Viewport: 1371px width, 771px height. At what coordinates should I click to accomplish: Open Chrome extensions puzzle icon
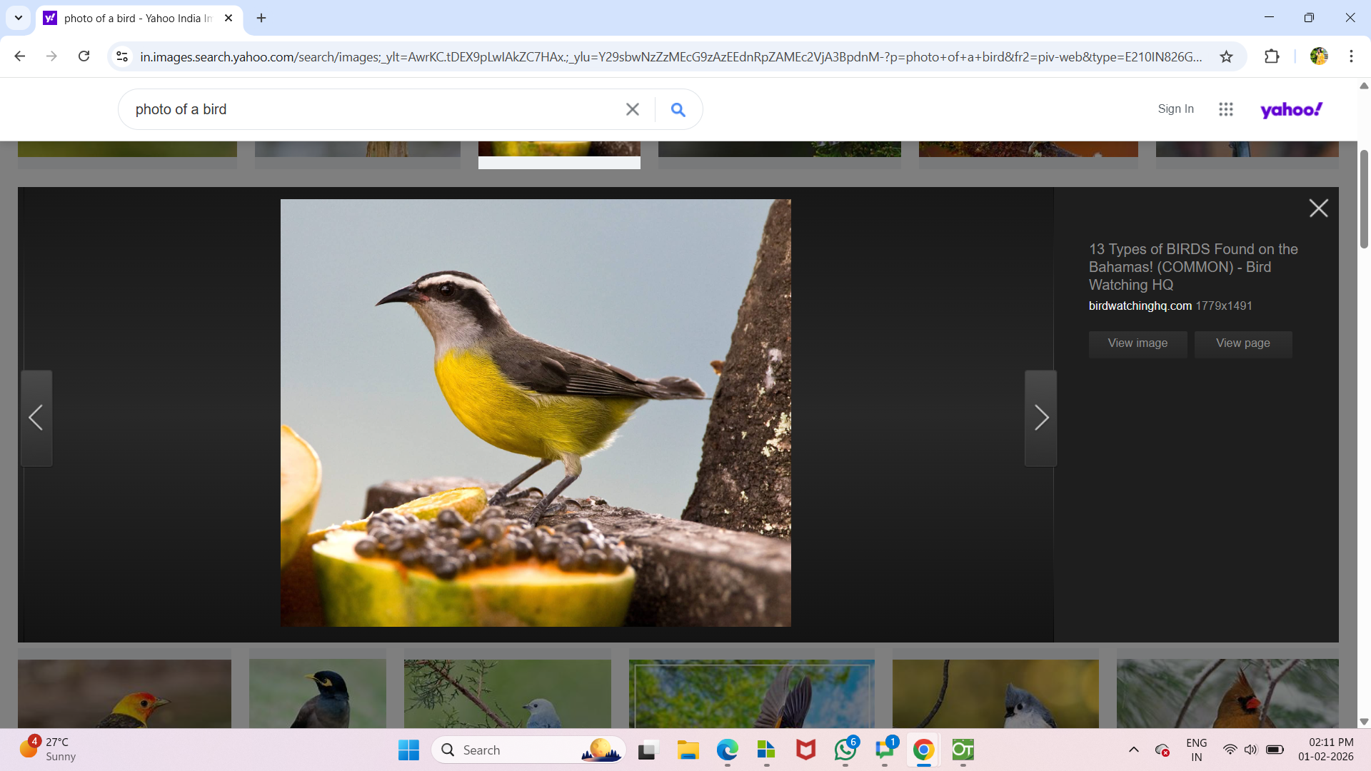tap(1272, 56)
